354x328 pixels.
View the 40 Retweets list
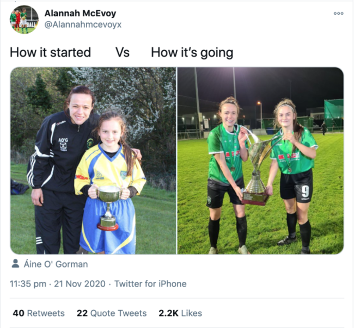click(39, 313)
